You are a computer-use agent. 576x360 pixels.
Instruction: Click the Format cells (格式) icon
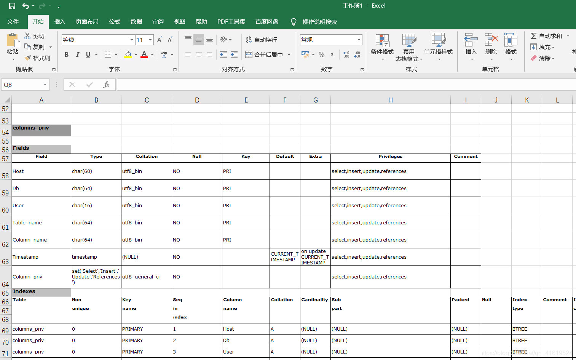[x=511, y=40]
